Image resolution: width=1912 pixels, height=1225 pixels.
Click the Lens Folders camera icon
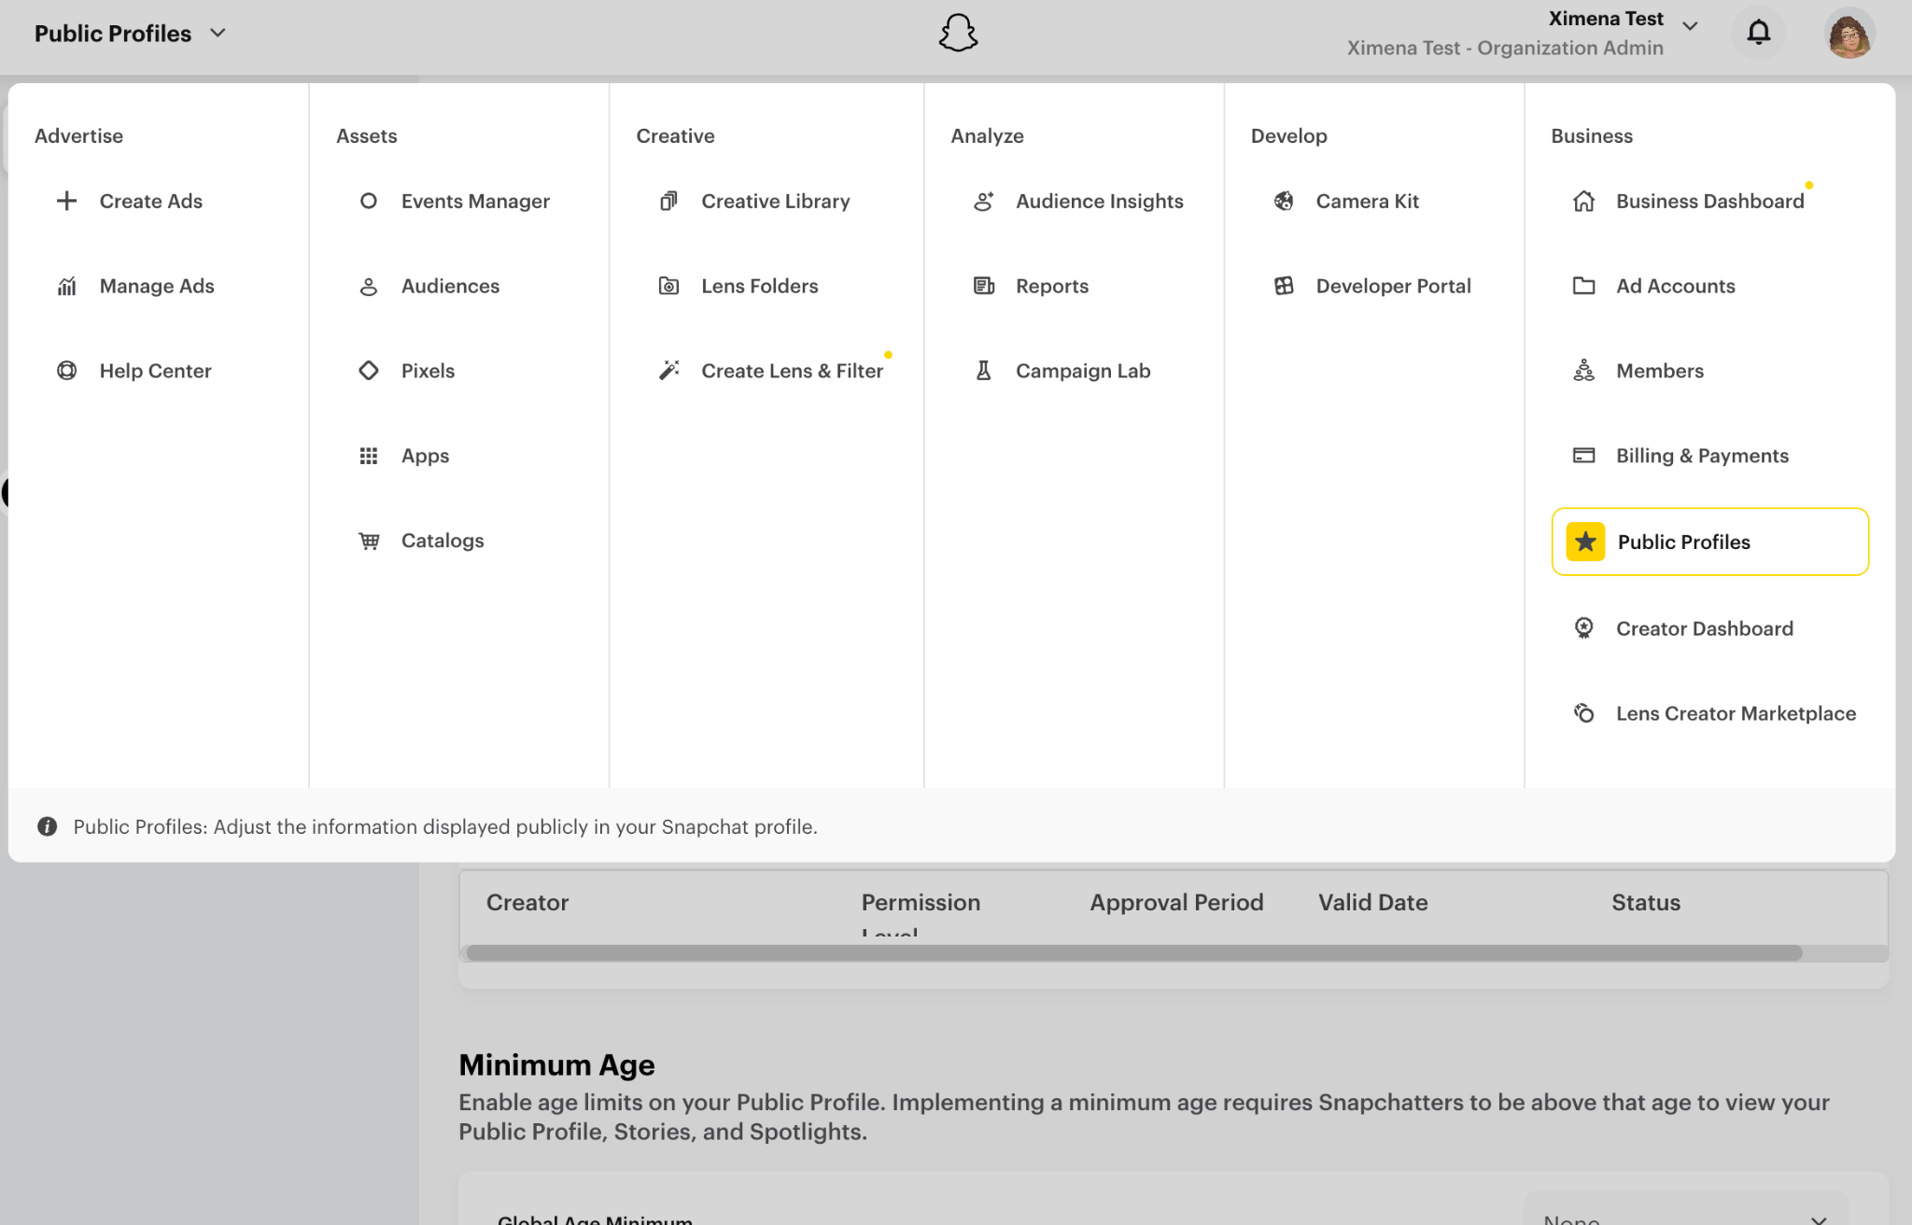click(x=668, y=286)
